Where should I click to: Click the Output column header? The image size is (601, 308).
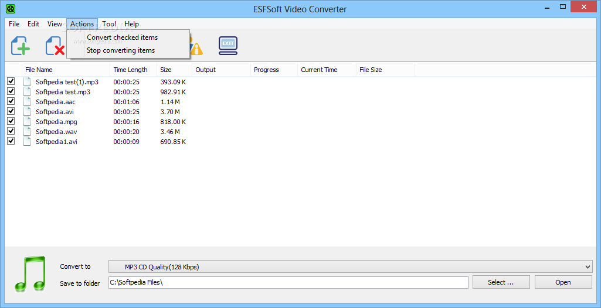pos(221,70)
